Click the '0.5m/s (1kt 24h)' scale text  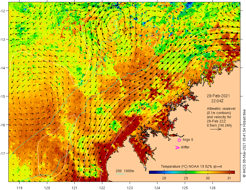219,125
